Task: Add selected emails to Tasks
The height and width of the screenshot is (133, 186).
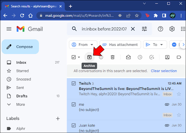Action: click(152, 57)
